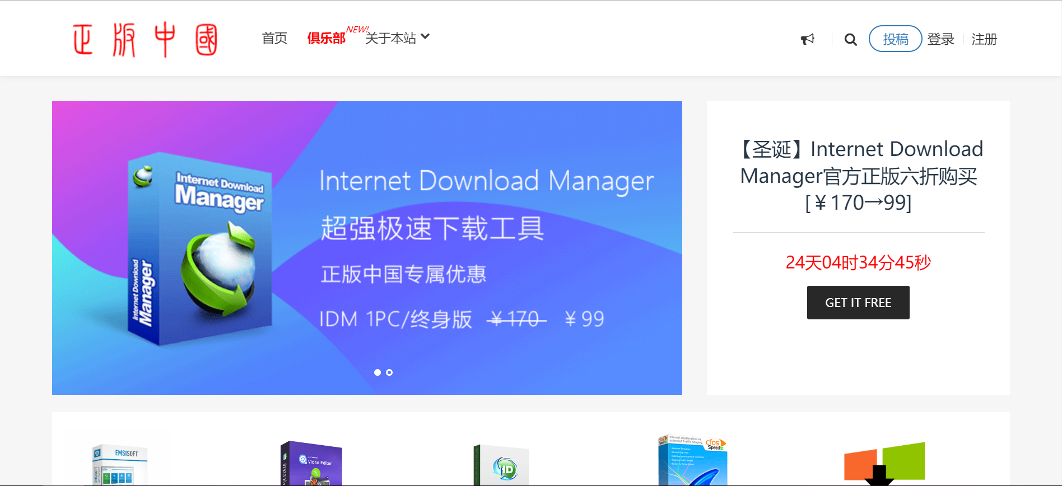The height and width of the screenshot is (486, 1062).
Task: Click the GET IT FREE button
Action: click(x=858, y=303)
